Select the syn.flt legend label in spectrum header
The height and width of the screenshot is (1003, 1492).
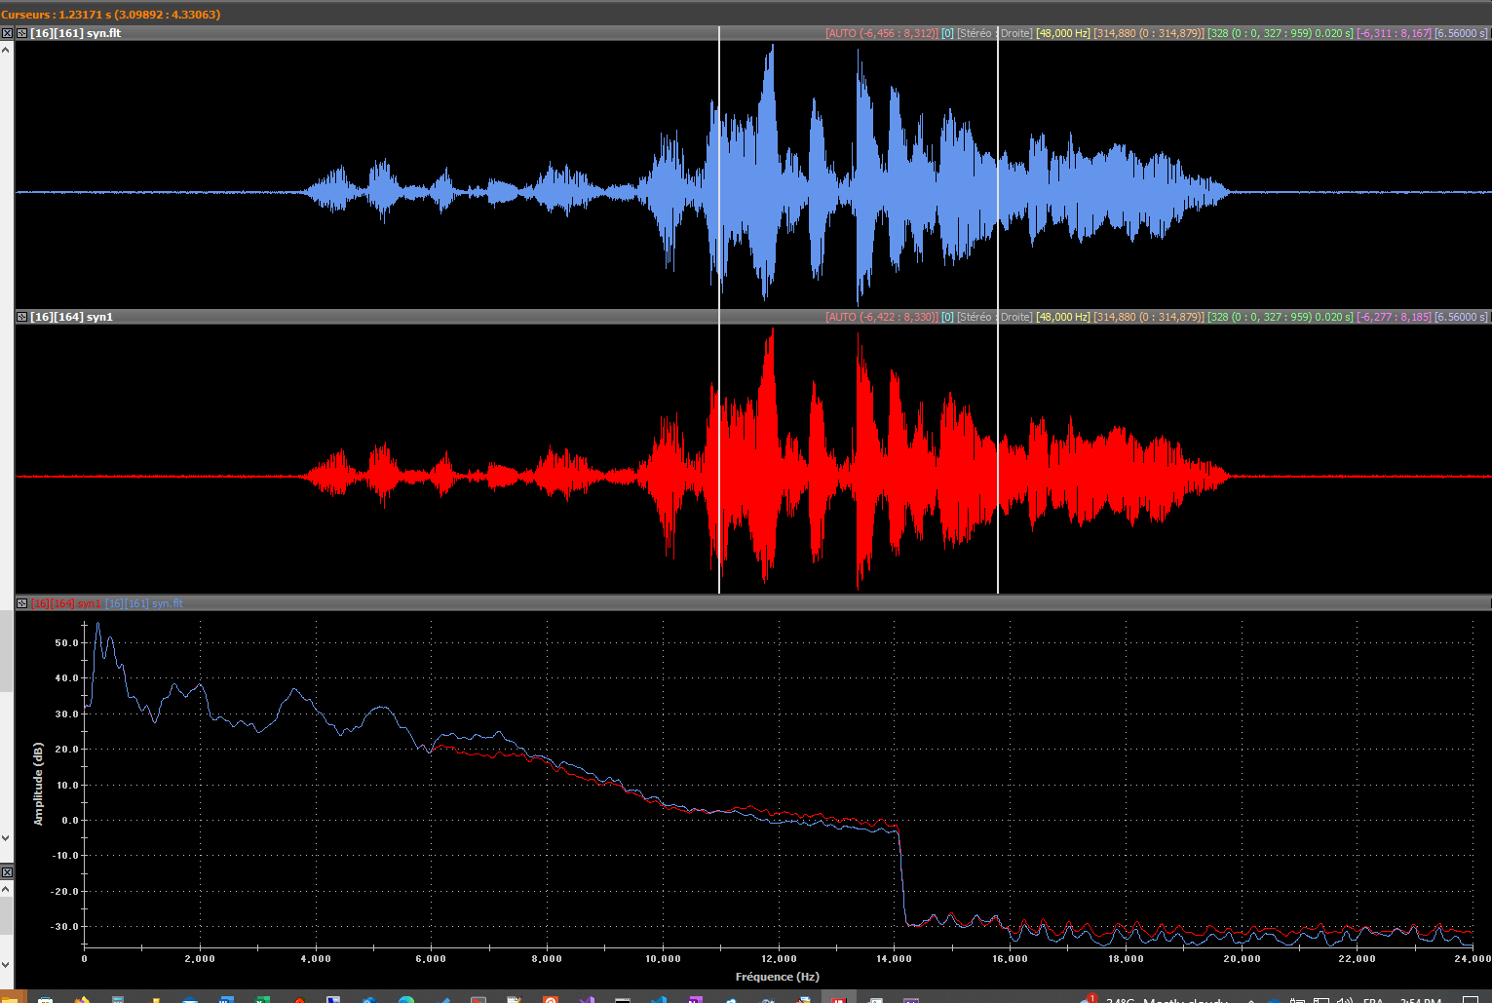(144, 603)
